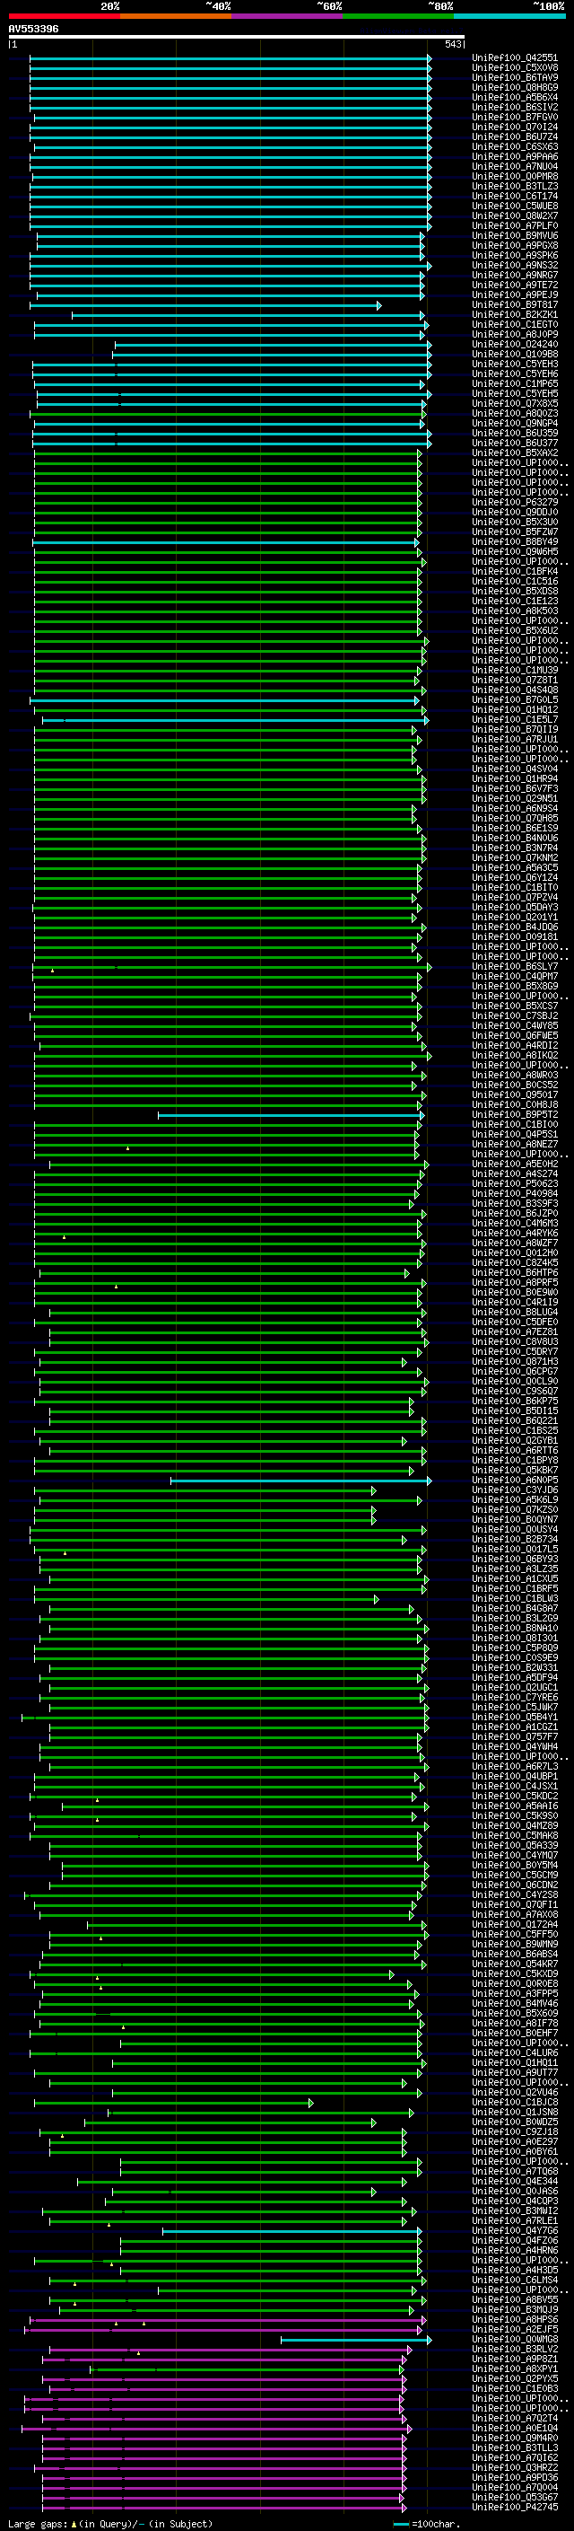The width and height of the screenshot is (574, 2531).
Task: Select the UniRef100_Q0USY4 label
Action: tap(514, 1530)
